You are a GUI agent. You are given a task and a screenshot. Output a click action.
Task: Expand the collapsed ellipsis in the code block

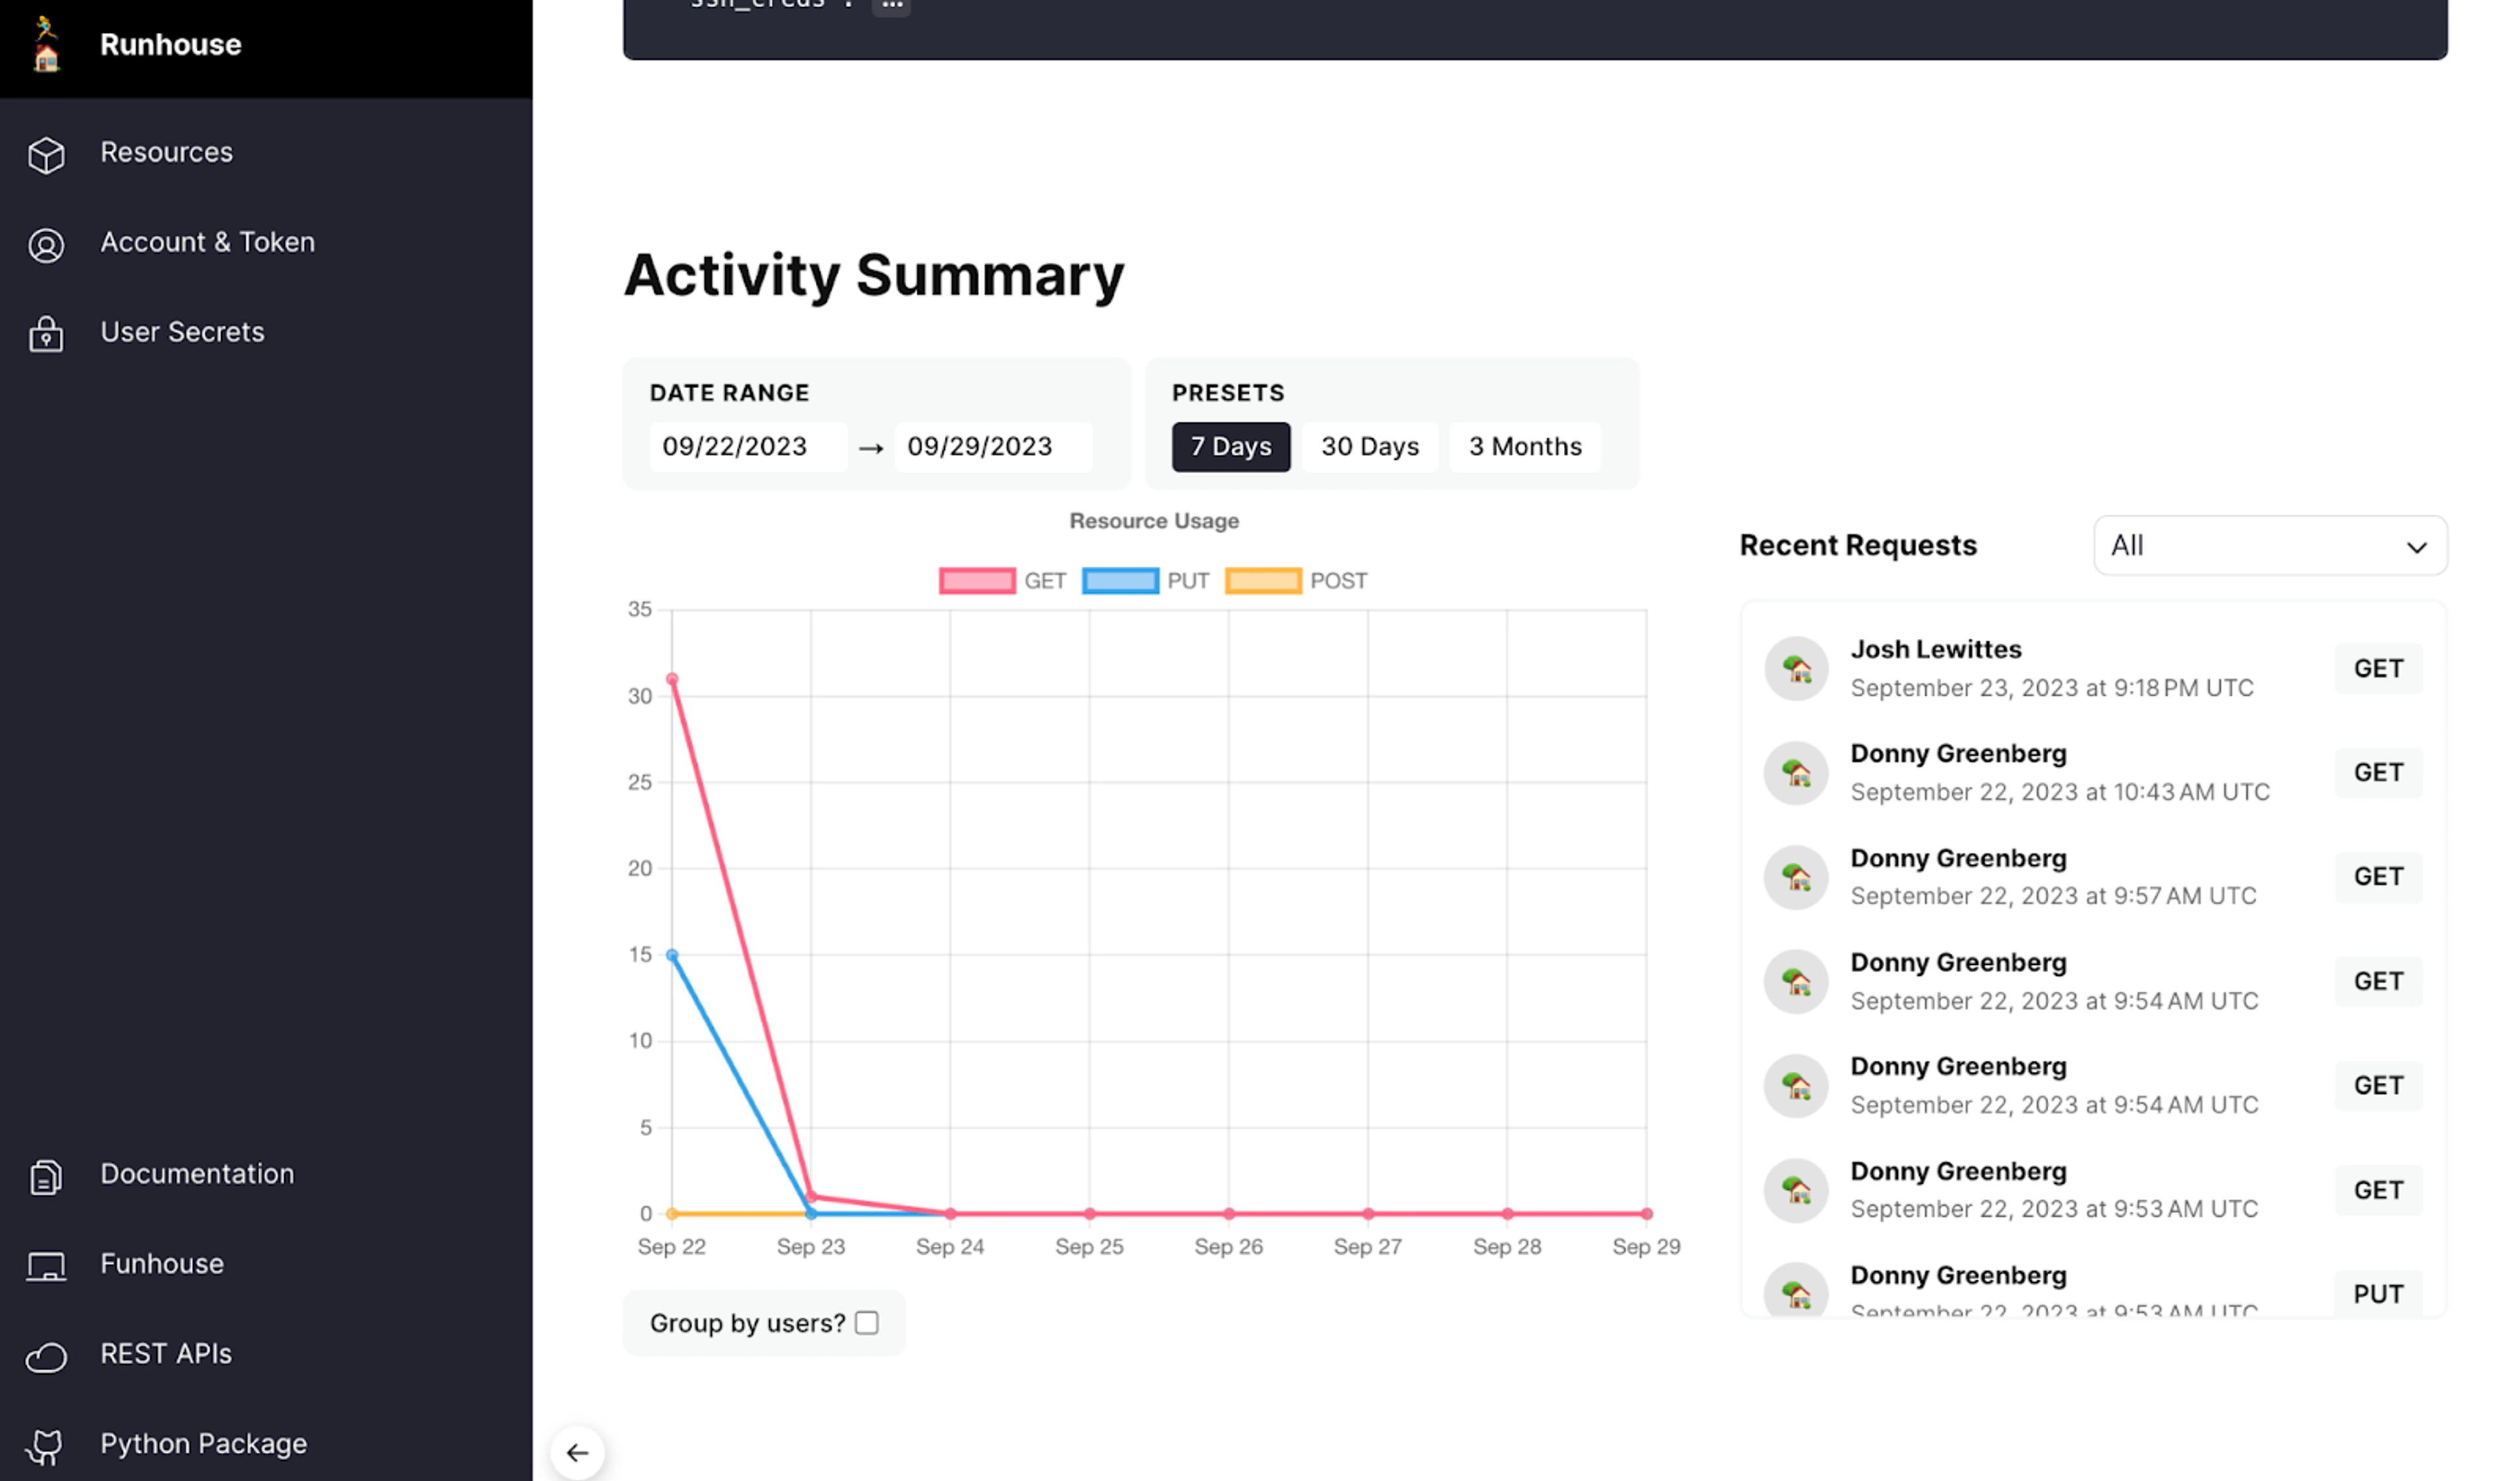point(891,5)
